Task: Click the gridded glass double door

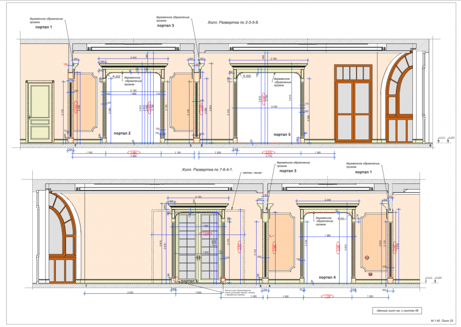Action: coord(197,245)
